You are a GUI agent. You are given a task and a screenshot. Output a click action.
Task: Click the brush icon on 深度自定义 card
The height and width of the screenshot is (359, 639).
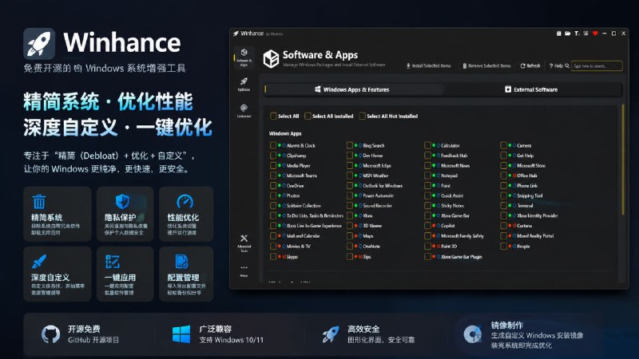(39, 262)
